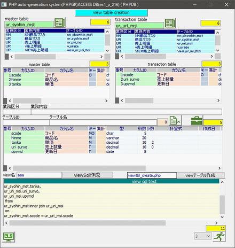Select 1 scode row in master table columns
This screenshot has width=235, height=248.
click(x=57, y=75)
